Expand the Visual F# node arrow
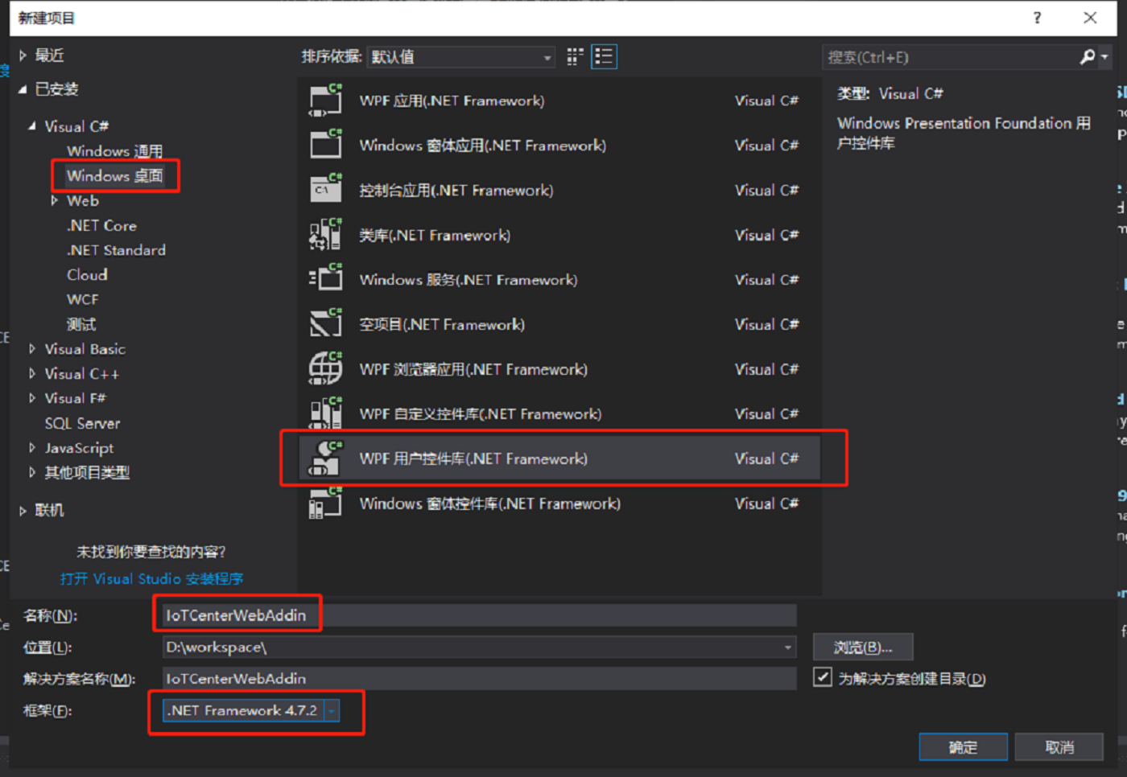 [32, 398]
